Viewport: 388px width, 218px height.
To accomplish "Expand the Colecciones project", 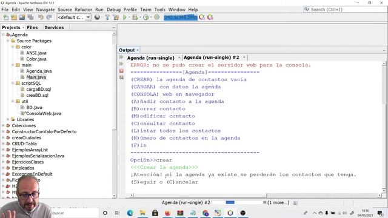I will 3,125.
